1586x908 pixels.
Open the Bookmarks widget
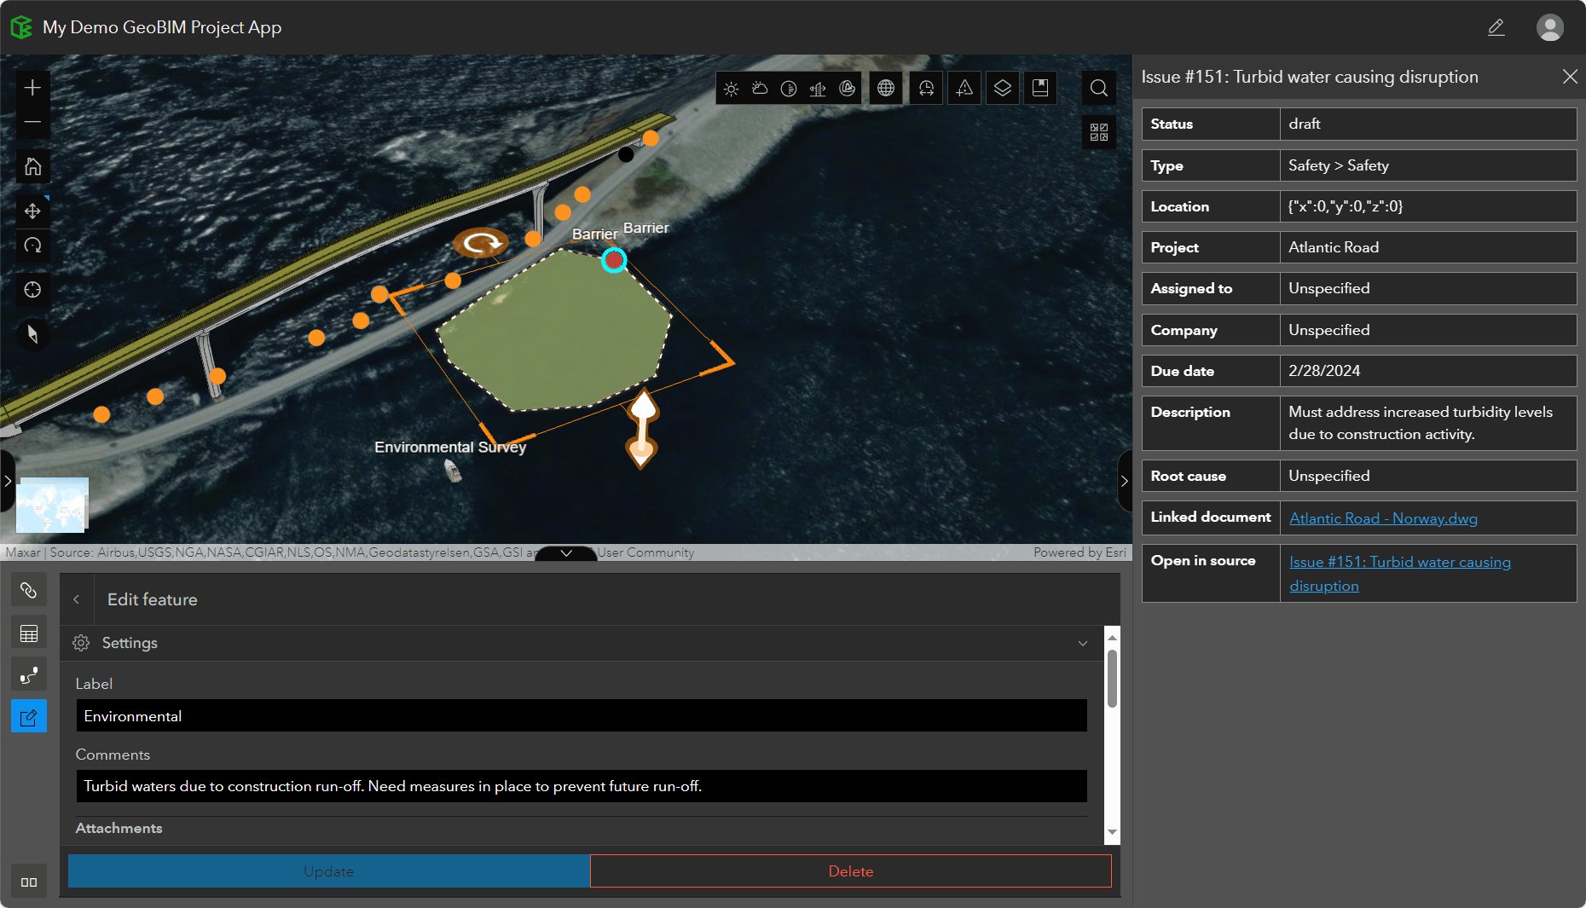(x=1039, y=87)
